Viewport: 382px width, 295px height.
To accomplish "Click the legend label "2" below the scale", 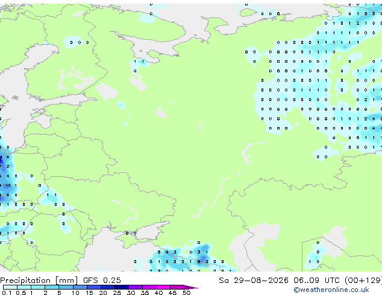I will point(45,293).
